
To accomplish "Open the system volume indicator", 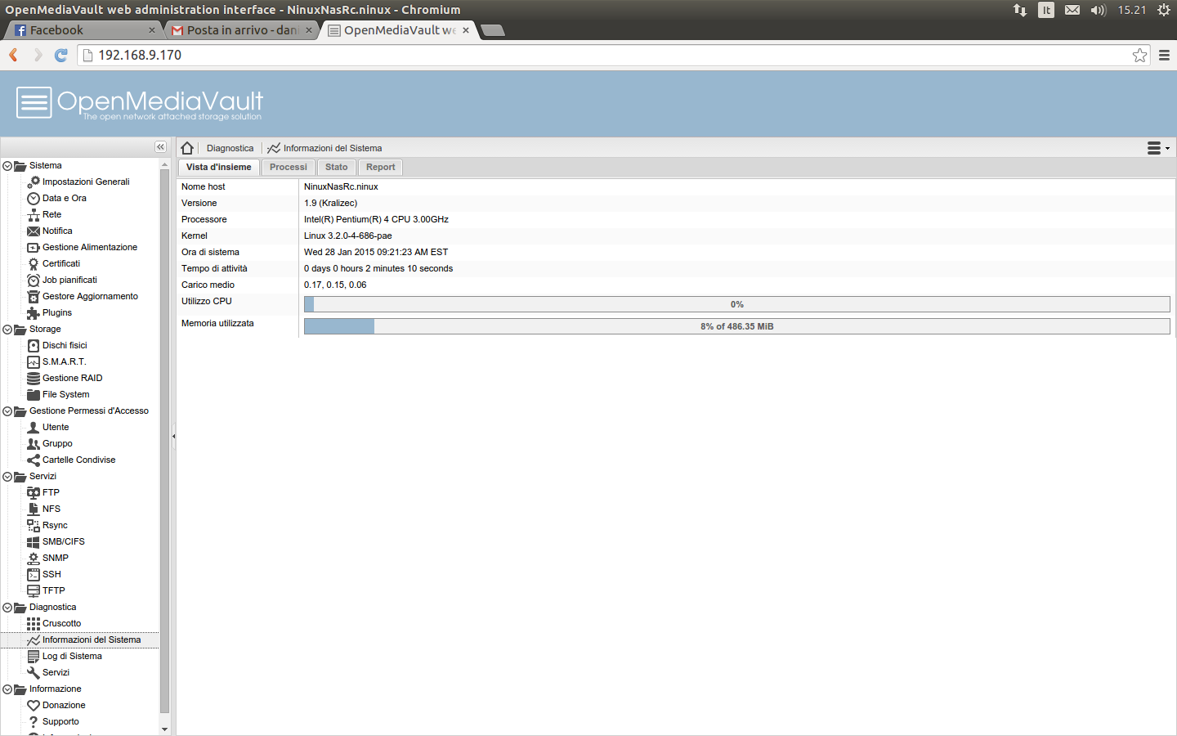I will click(1098, 10).
